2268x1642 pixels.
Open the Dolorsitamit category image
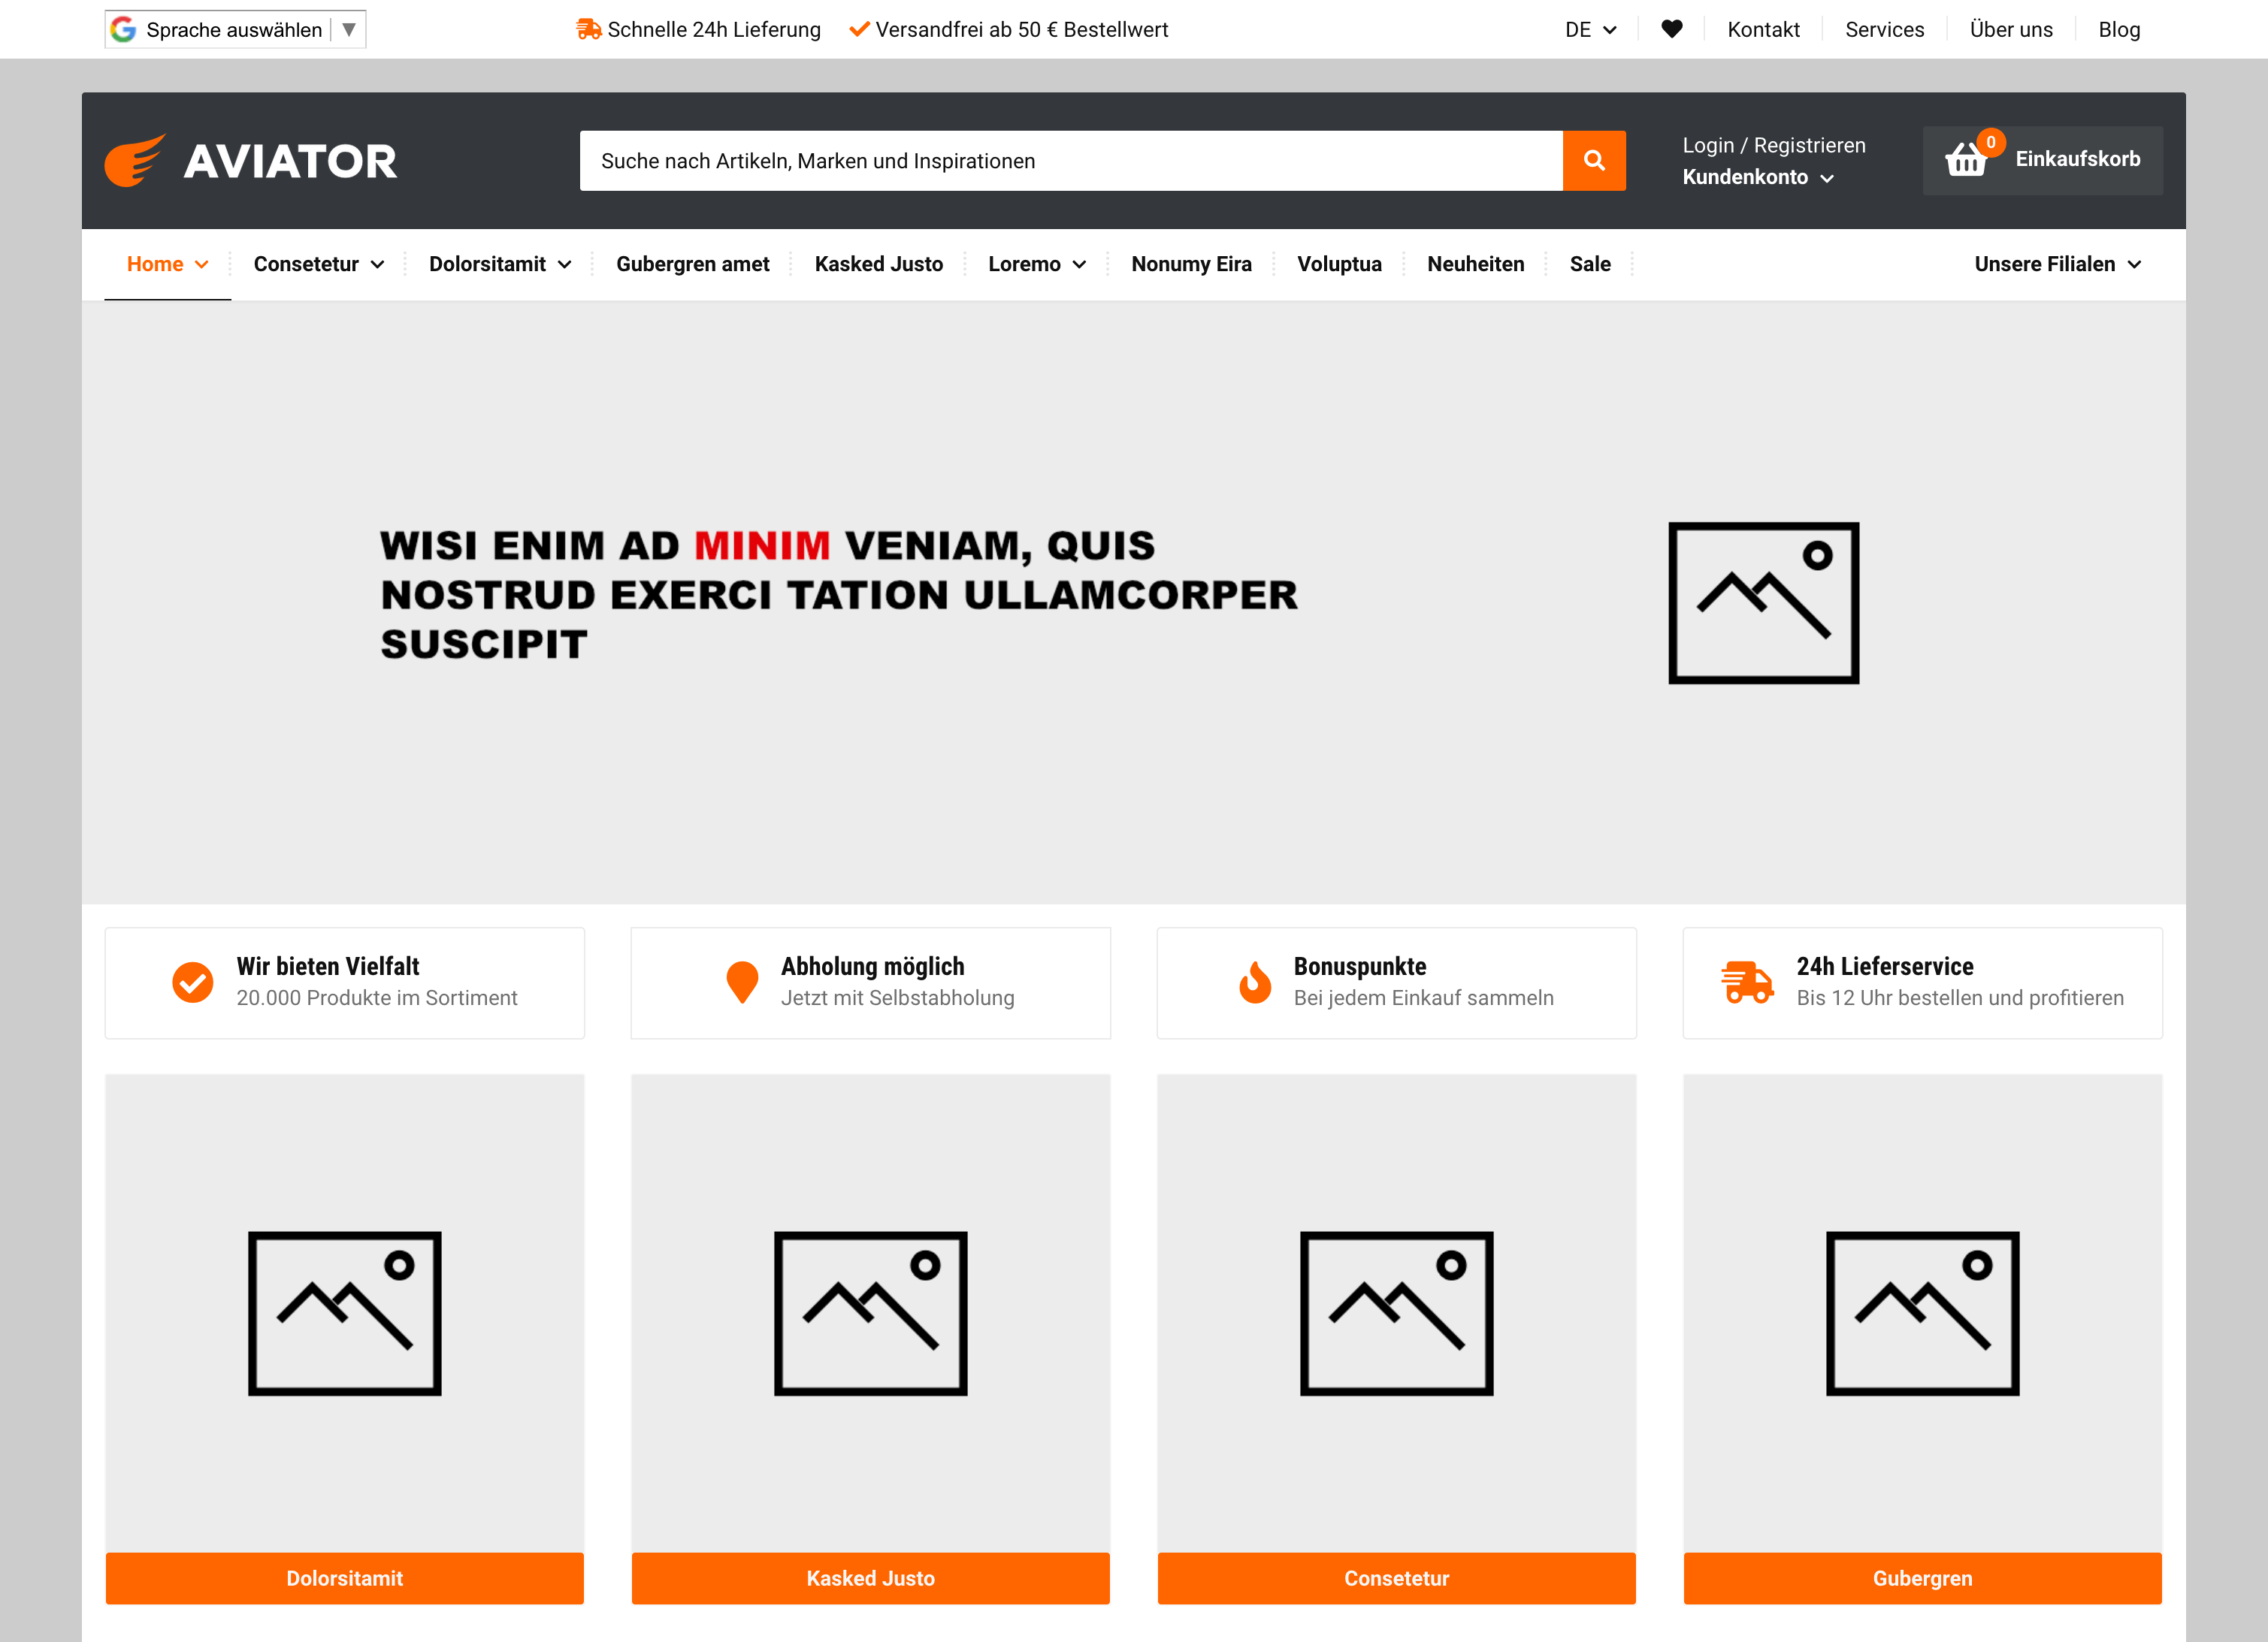[345, 1313]
